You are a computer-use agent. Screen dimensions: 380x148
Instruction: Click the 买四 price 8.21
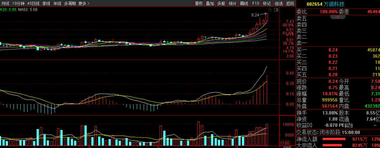pyautogui.click(x=333, y=69)
